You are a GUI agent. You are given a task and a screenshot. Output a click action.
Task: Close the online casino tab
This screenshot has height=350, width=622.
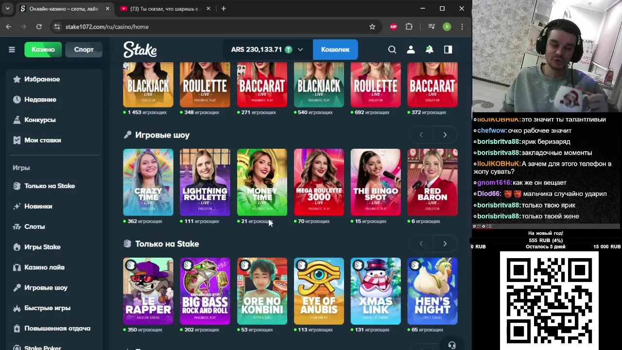click(x=107, y=9)
